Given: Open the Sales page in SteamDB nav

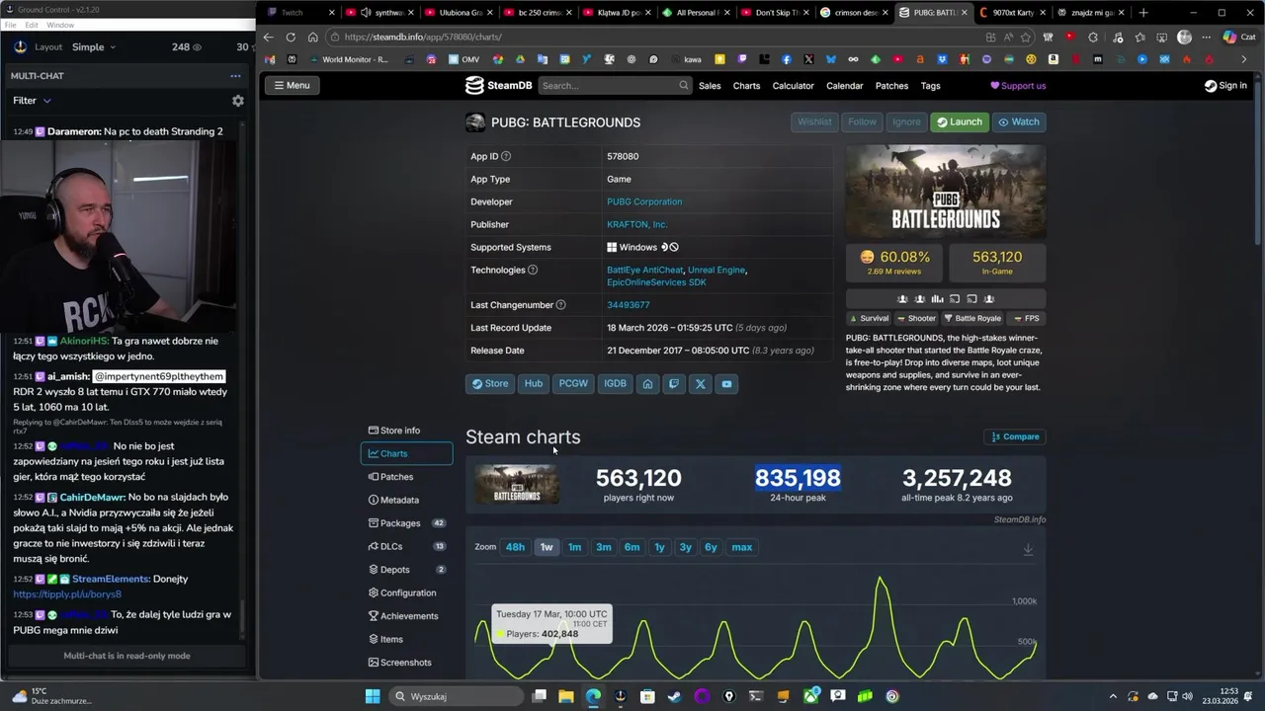Looking at the screenshot, I should click(x=710, y=86).
